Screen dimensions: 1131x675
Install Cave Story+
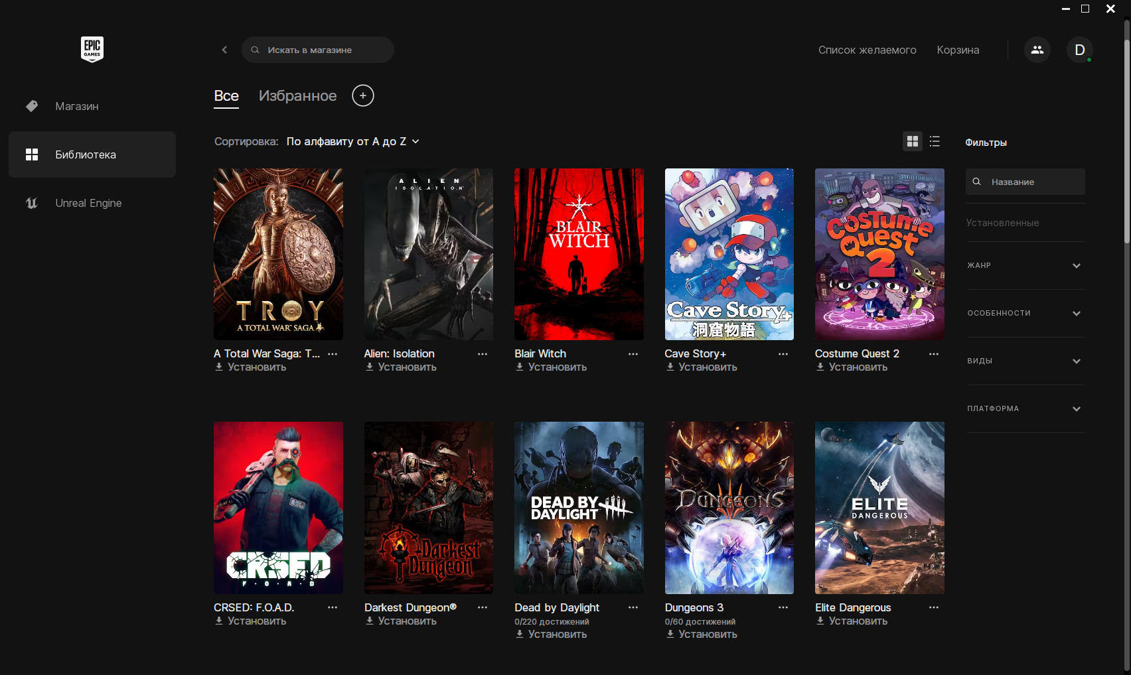[x=702, y=367]
